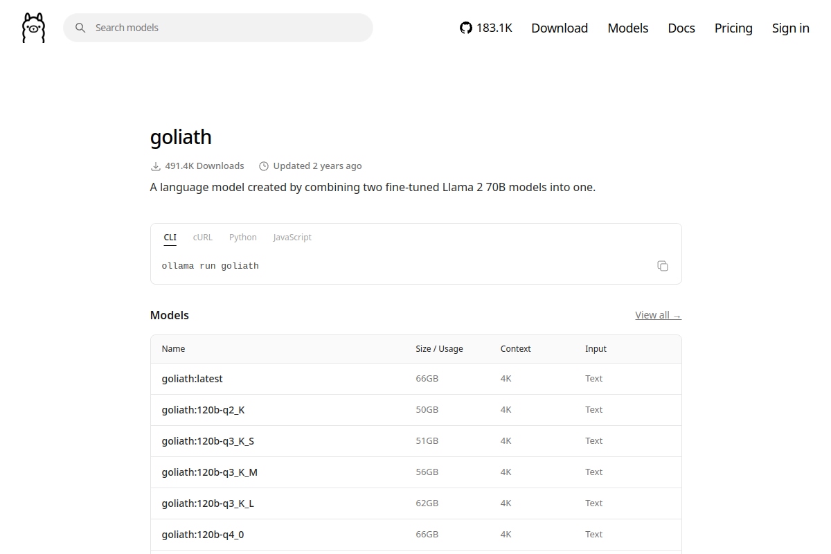
Task: Switch to the cURL tab
Action: 203,238
